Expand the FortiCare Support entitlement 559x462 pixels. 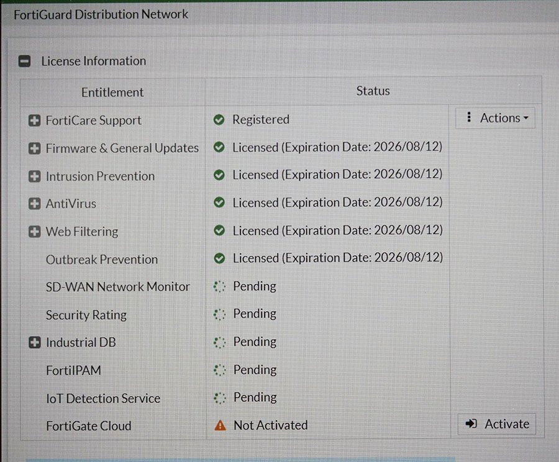point(35,121)
